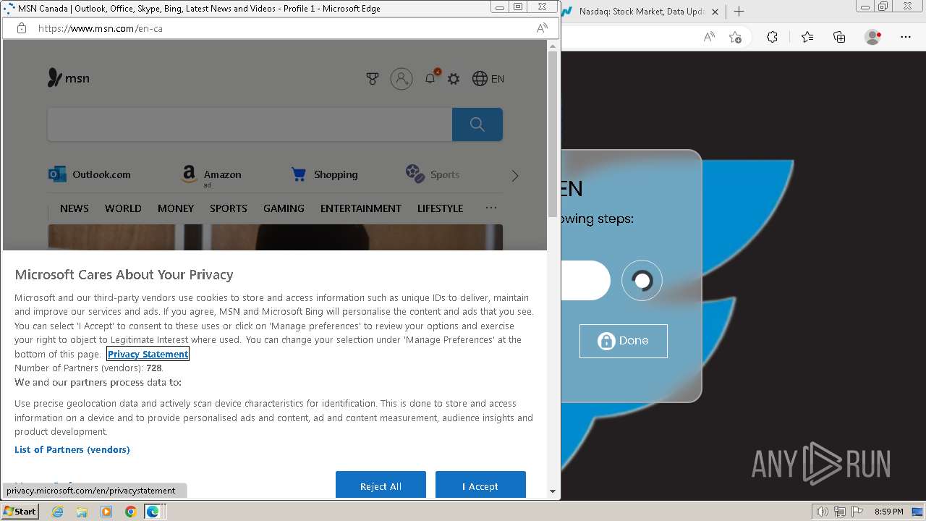Open File Explorer from taskbar
Viewport: 926px width, 521px height.
coord(82,512)
